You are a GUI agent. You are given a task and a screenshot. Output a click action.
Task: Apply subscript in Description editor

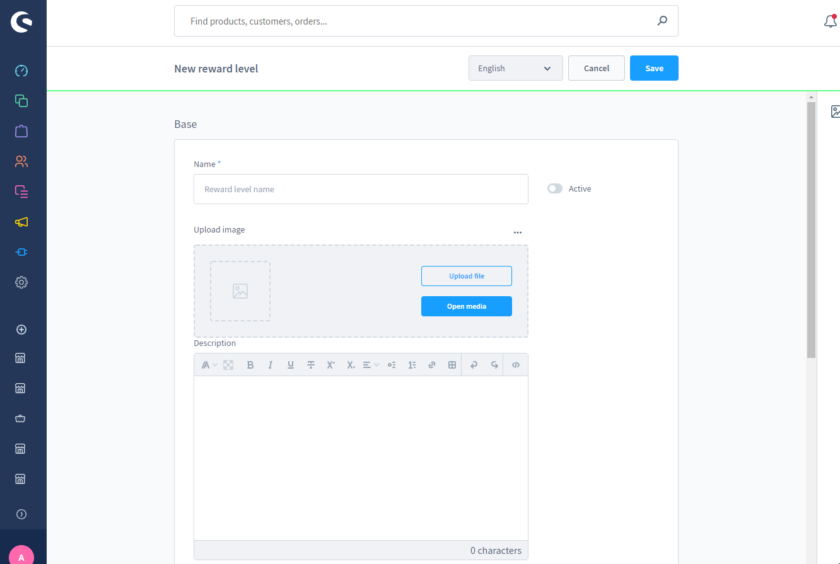[x=351, y=365]
